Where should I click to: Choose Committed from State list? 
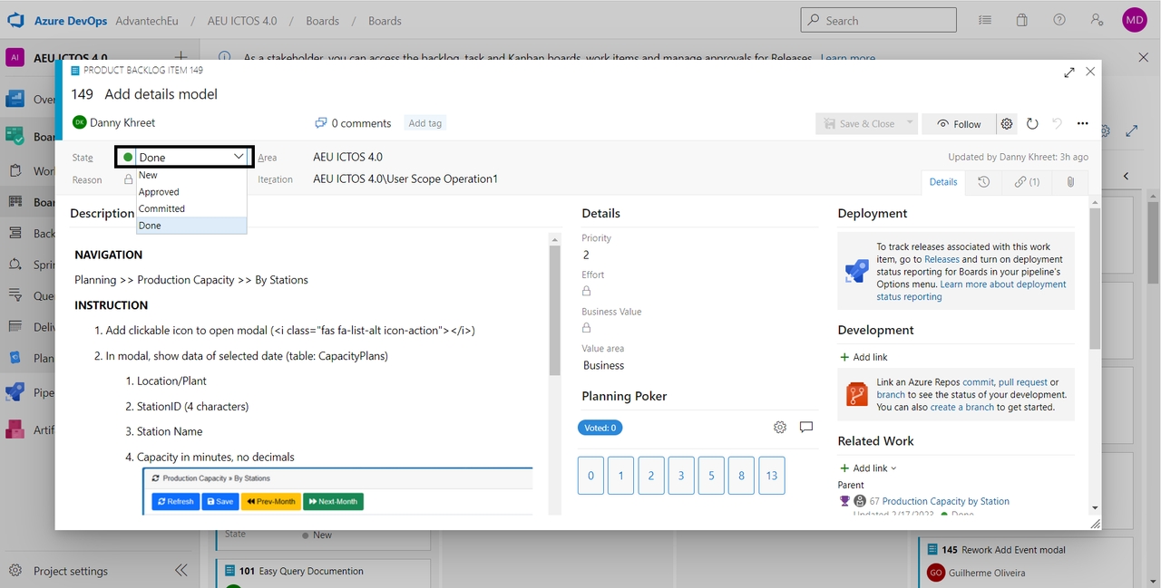162,208
